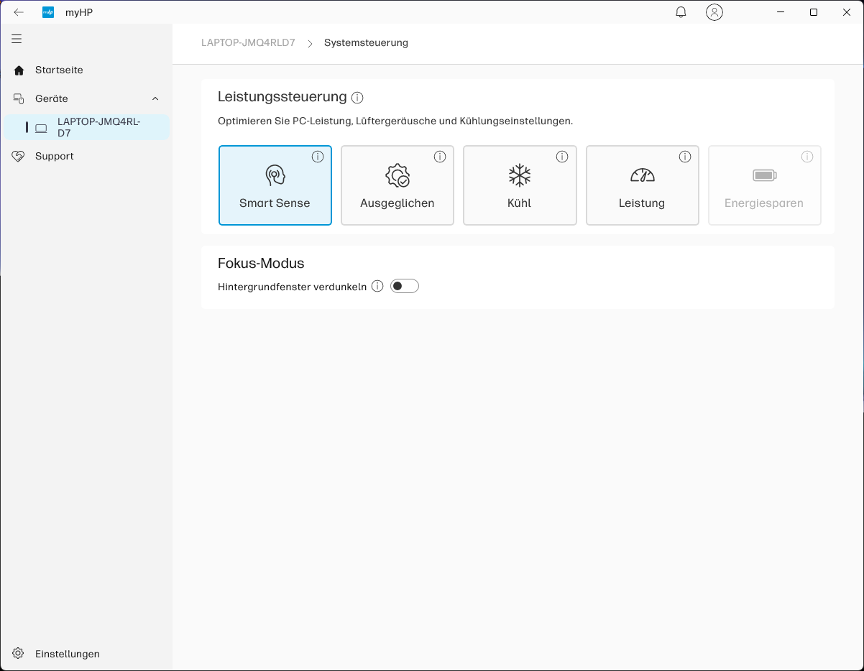864x671 pixels.
Task: Click the Smart Sense head icon
Action: [275, 175]
